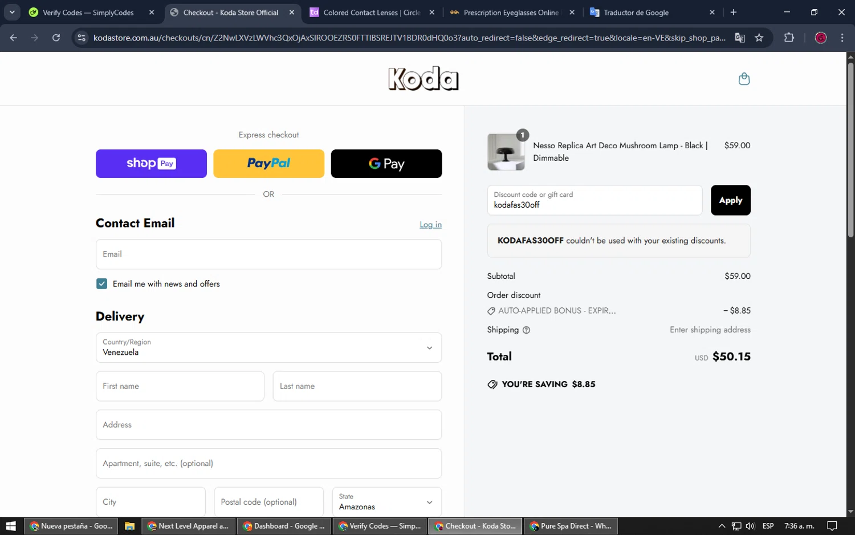855x535 pixels.
Task: Go back to the previous page
Action: [x=14, y=38]
